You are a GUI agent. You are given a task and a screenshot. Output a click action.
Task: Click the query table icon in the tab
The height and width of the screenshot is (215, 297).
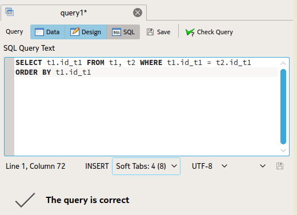[9, 12]
